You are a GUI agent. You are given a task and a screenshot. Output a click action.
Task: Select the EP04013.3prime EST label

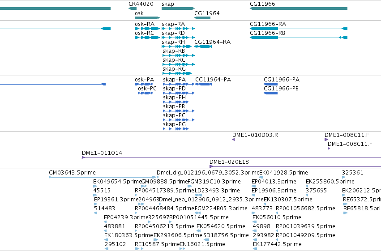point(274,182)
